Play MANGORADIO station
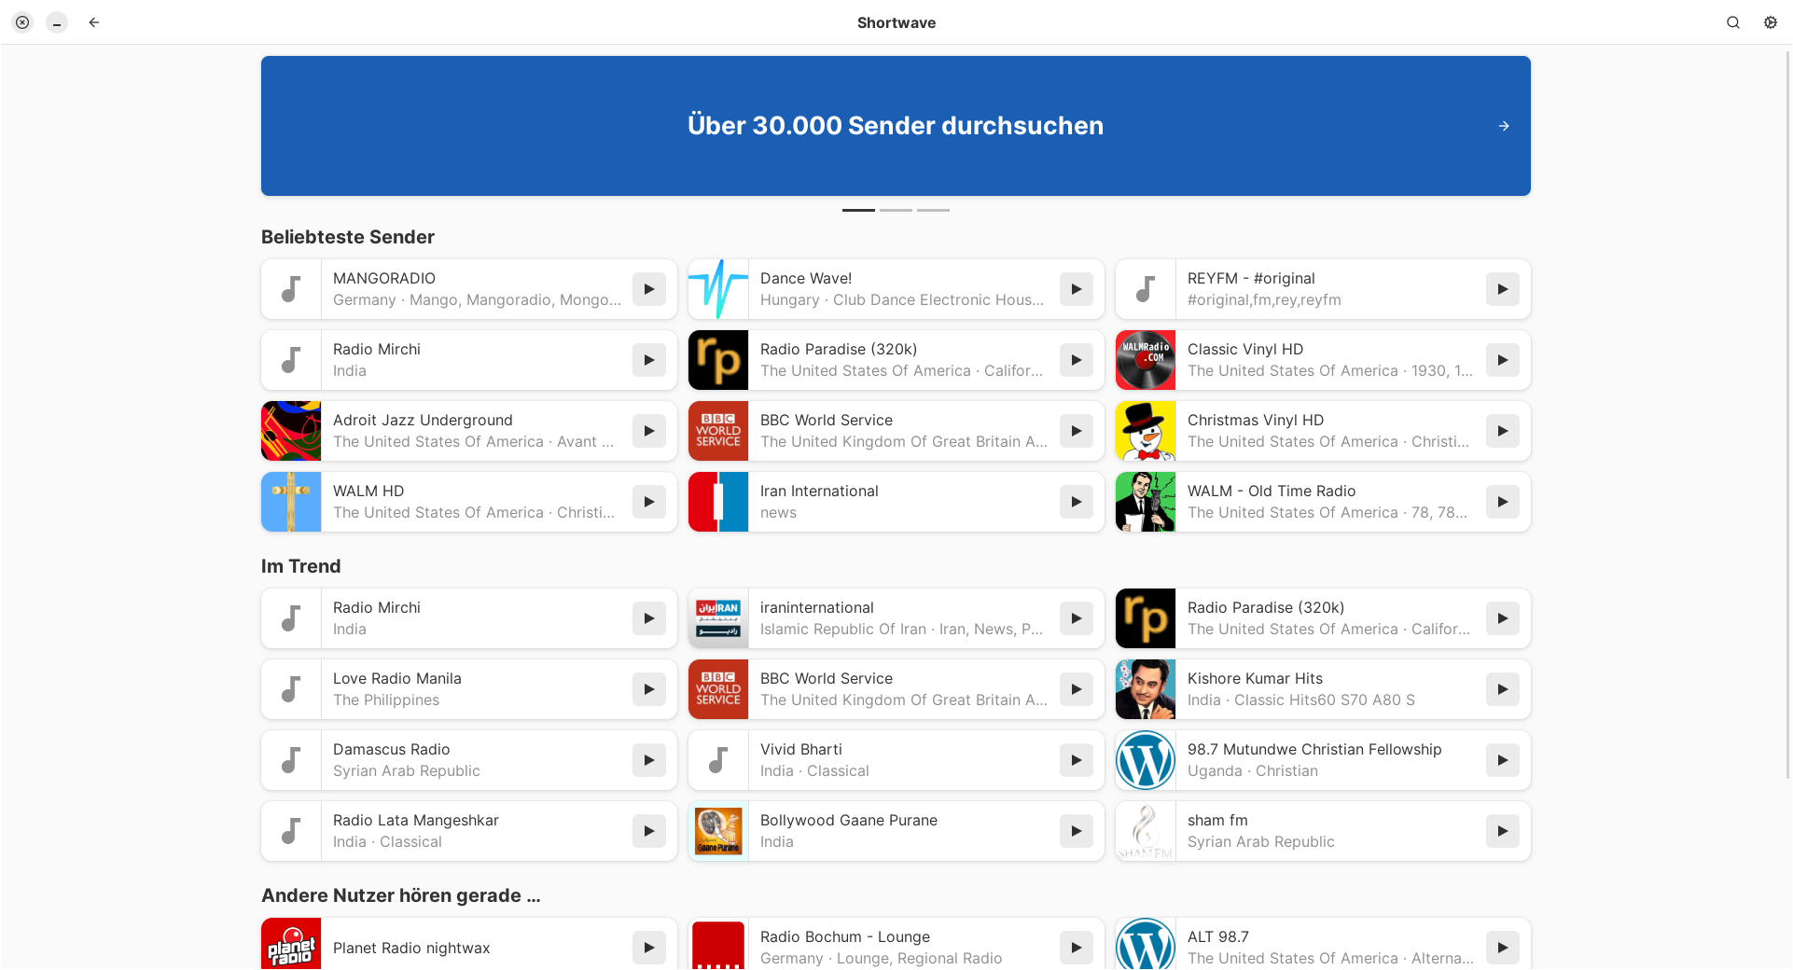This screenshot has width=1793, height=970. click(649, 289)
